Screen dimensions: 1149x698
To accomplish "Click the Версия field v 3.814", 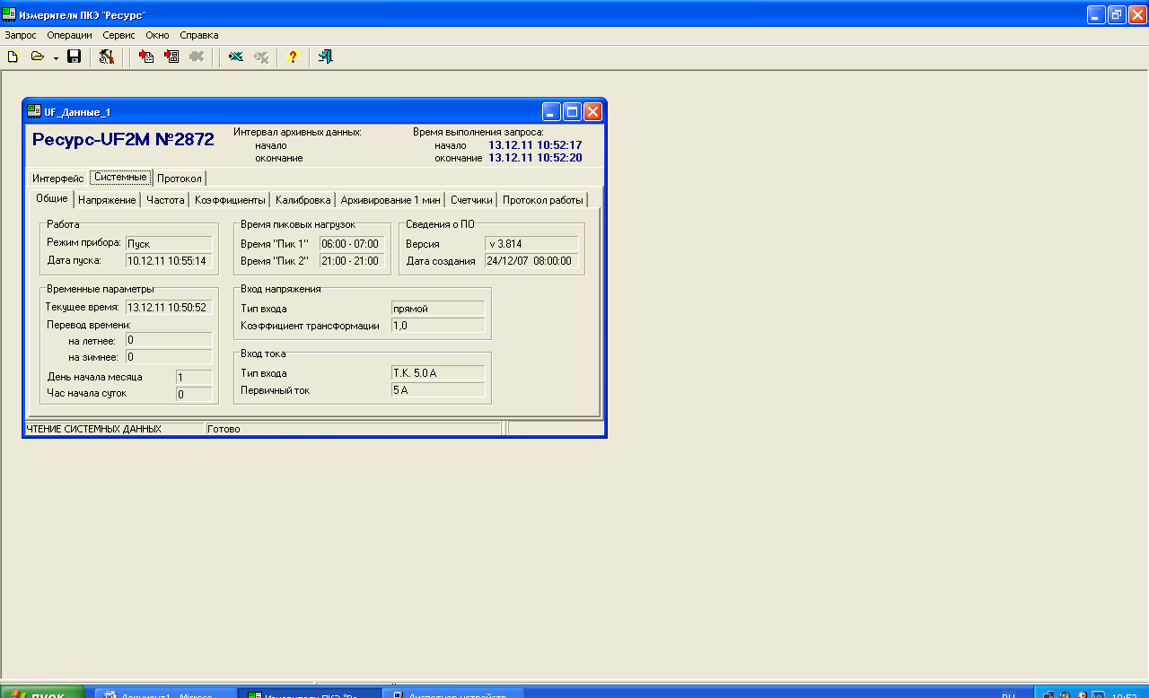I will coord(531,244).
